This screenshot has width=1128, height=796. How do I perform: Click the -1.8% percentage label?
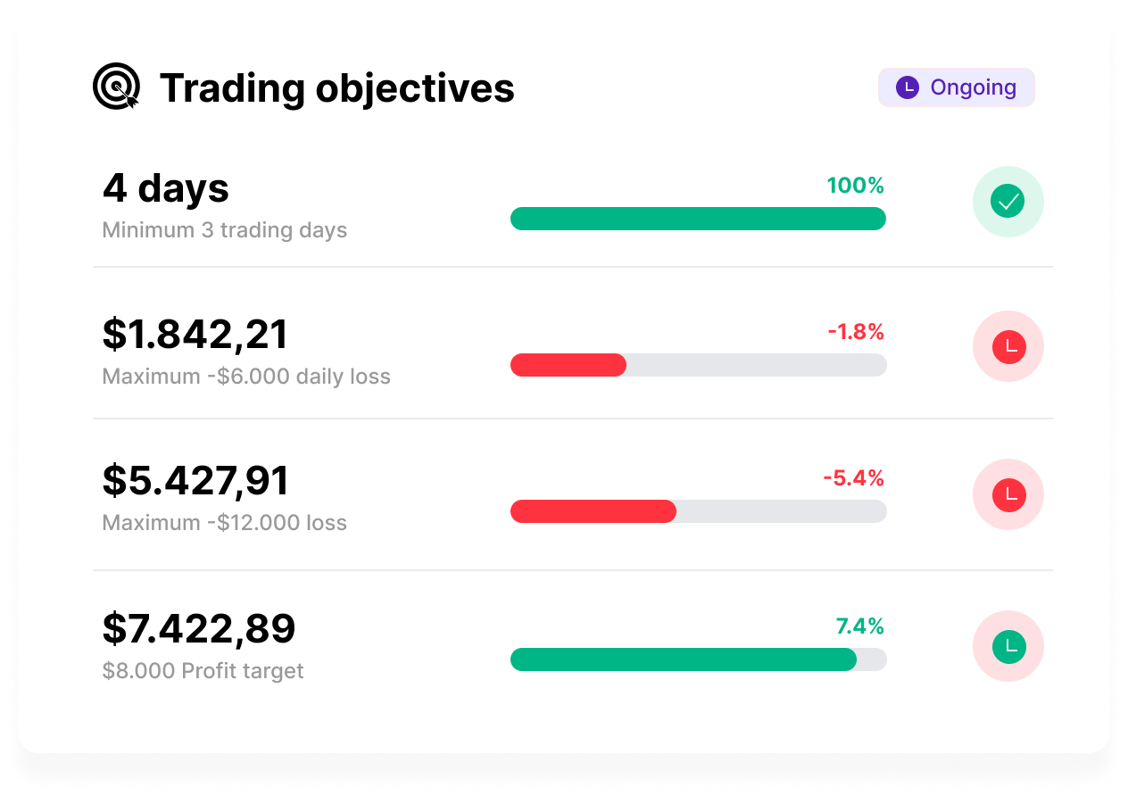(x=855, y=332)
